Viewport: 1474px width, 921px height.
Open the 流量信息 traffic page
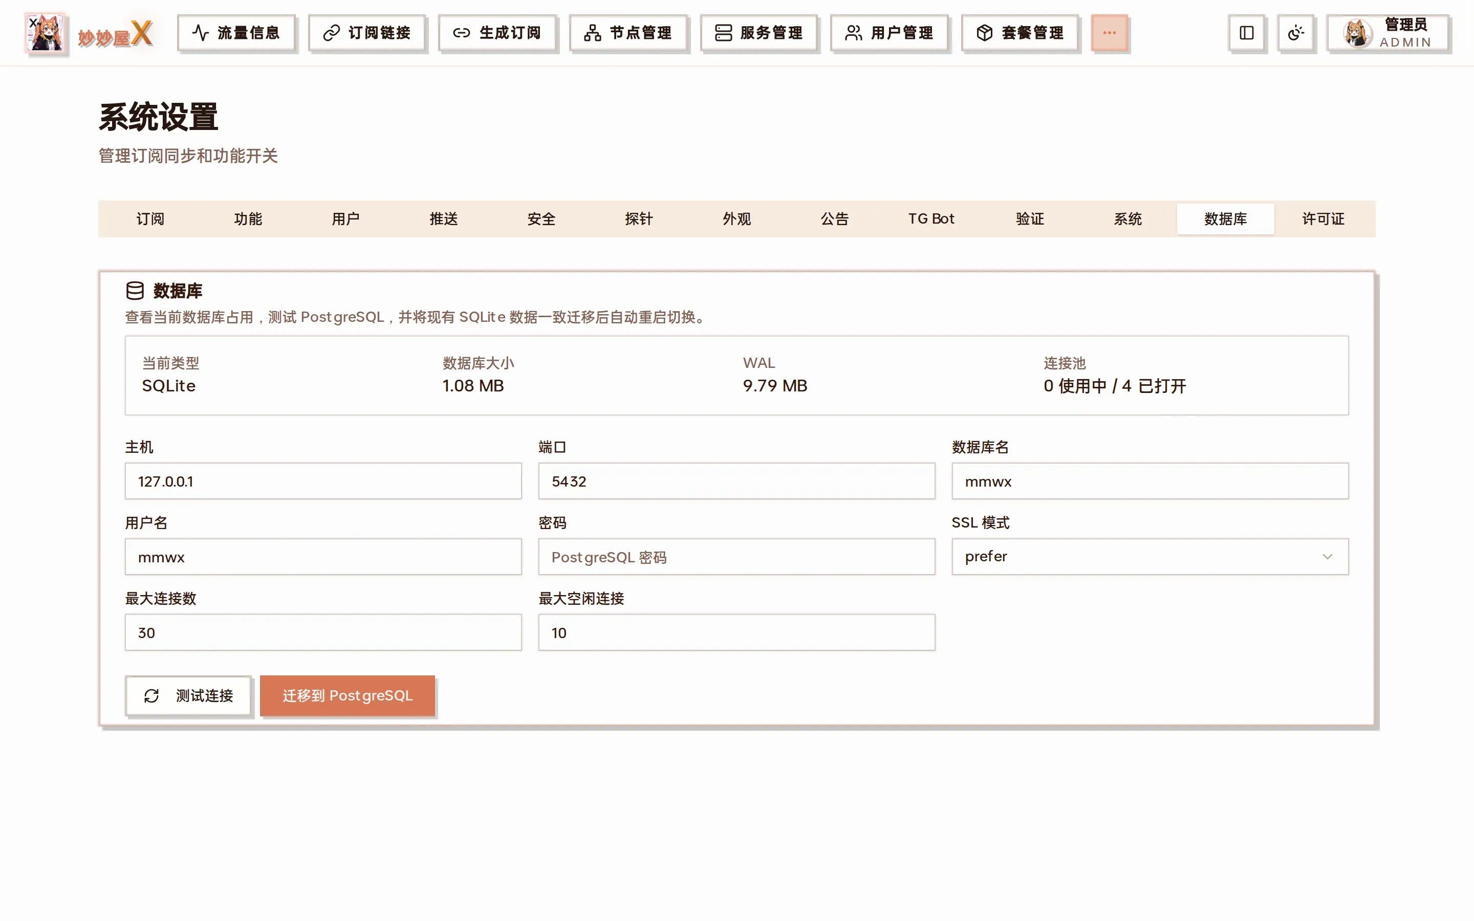[236, 33]
